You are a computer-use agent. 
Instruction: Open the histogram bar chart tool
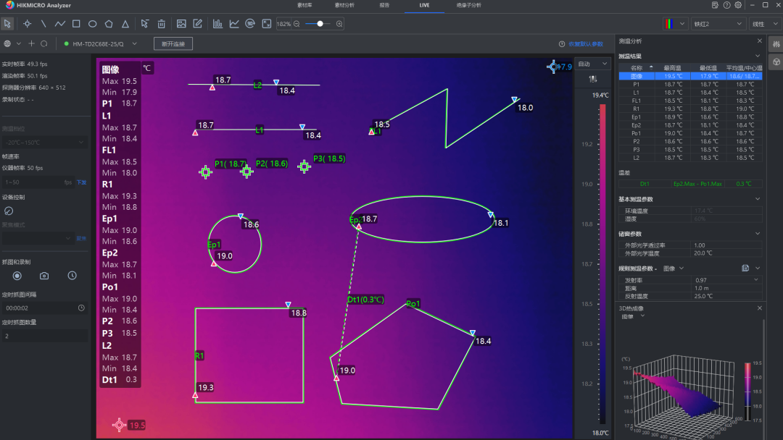click(x=217, y=24)
